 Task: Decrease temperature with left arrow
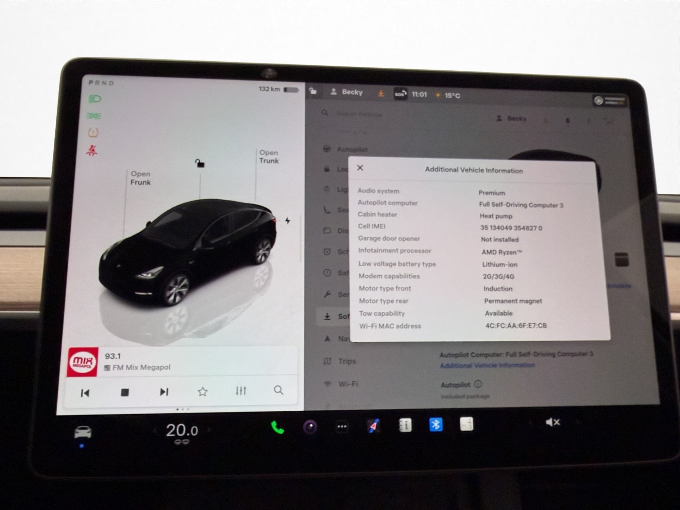pos(155,431)
